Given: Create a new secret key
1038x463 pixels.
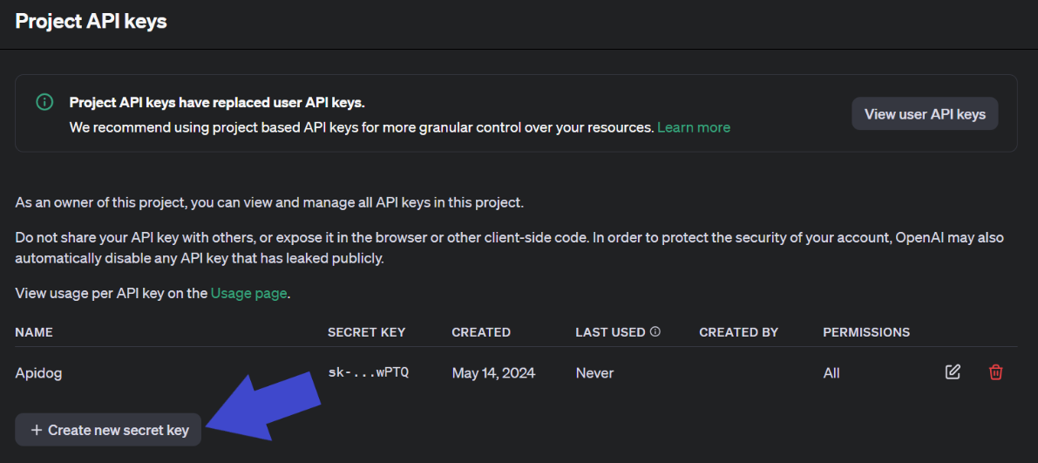Looking at the screenshot, I should point(109,430).
